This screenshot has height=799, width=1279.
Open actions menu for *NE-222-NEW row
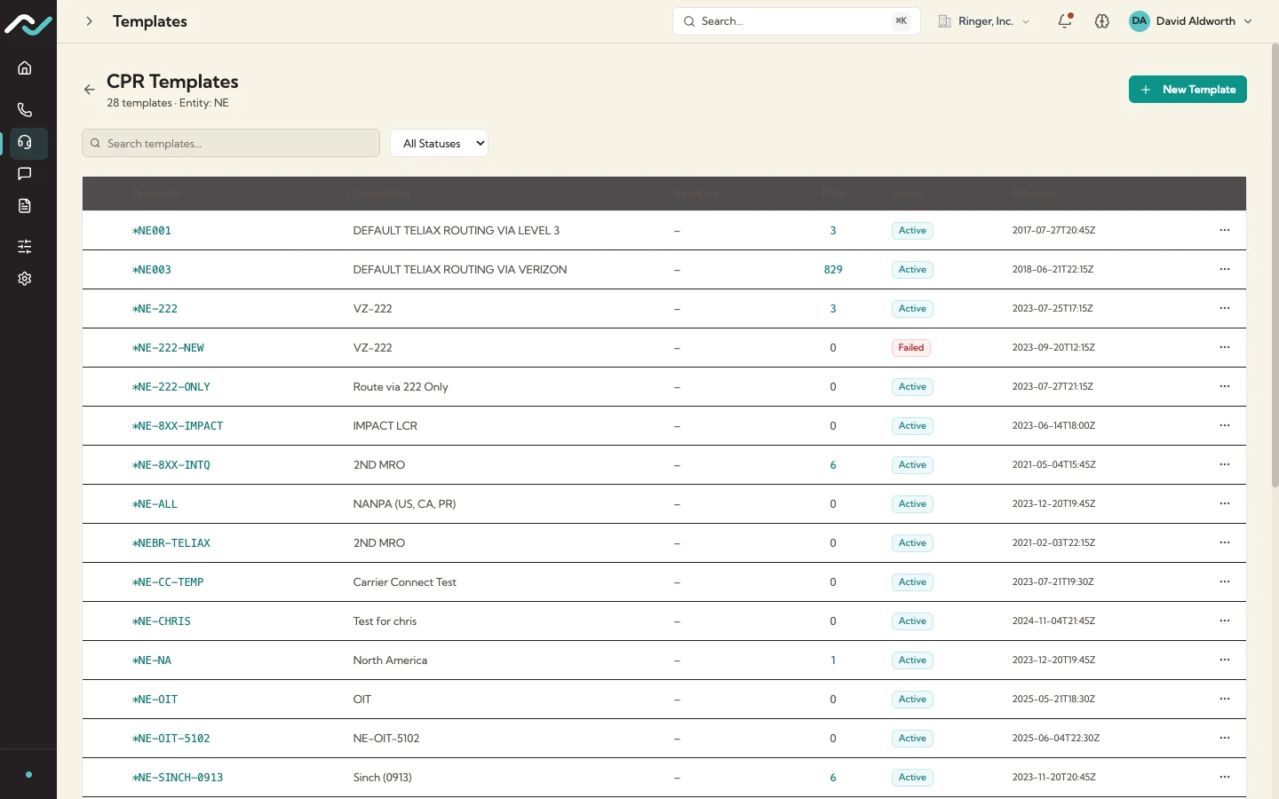[1225, 347]
